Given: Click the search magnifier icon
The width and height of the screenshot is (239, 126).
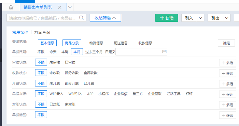Looking at the screenshot, I should (81, 18).
